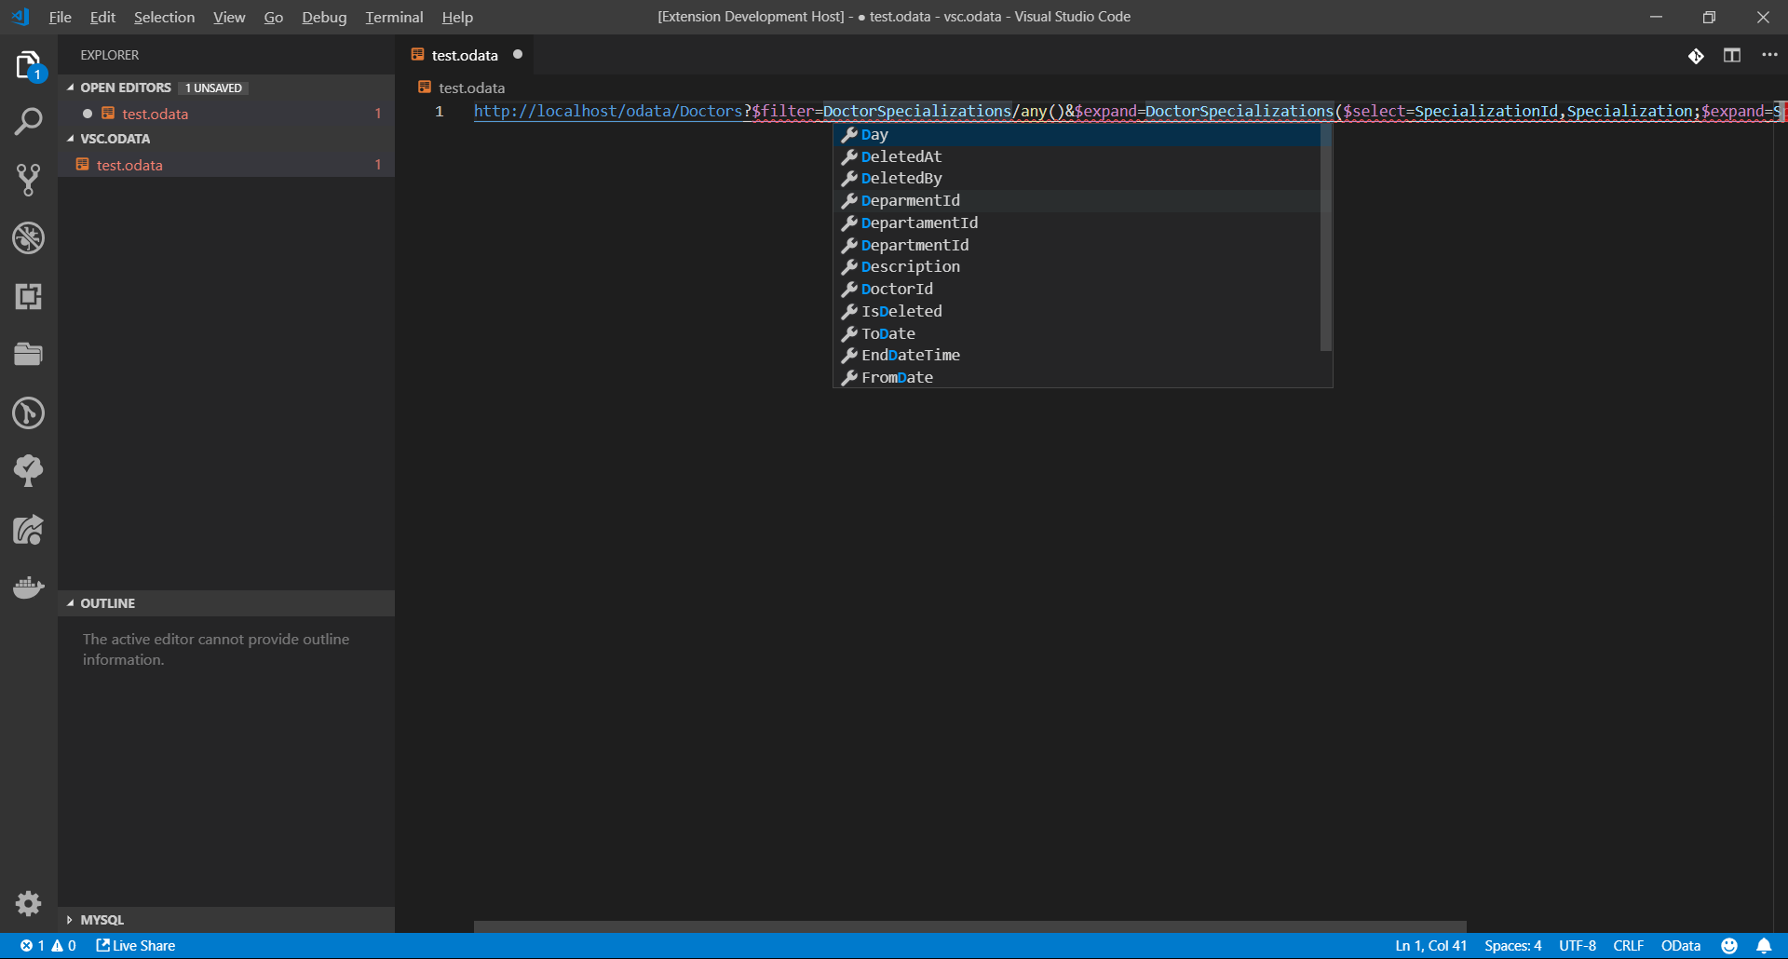Screen dimensions: 1788x959
Task: Open the Search view icon
Action: [x=28, y=122]
